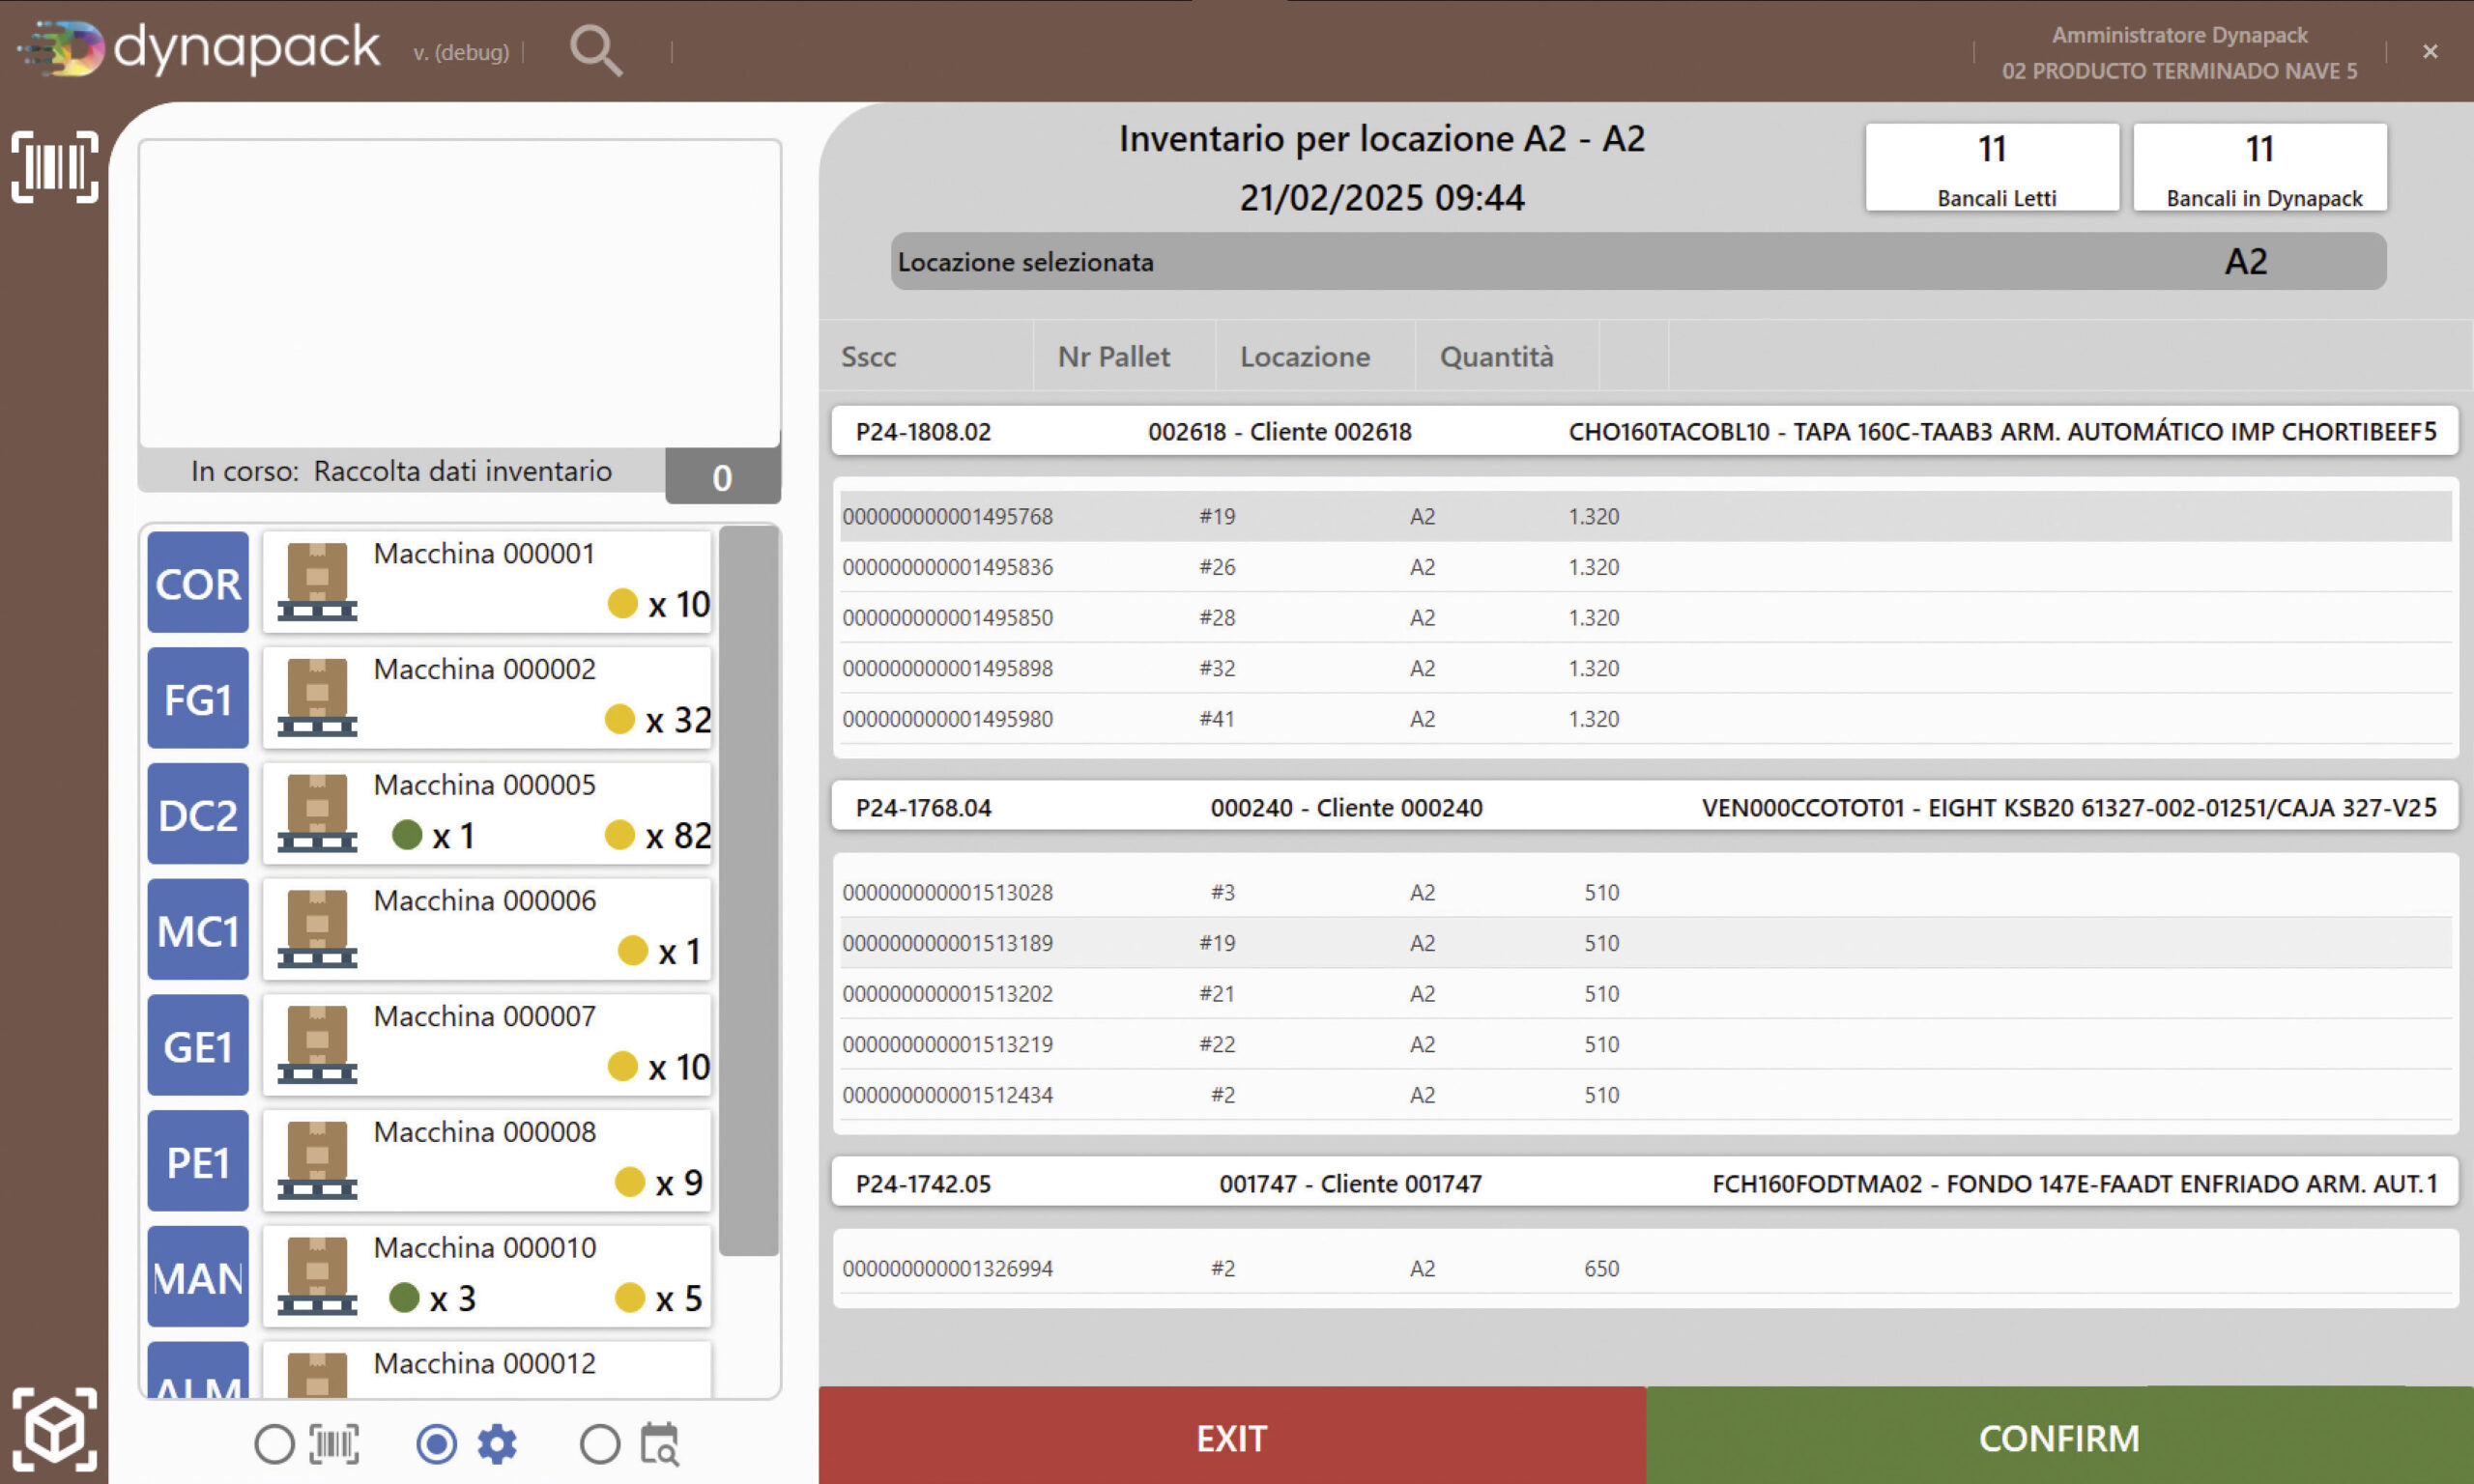Open the 3D box icon in sidebar

pyautogui.click(x=55, y=1430)
